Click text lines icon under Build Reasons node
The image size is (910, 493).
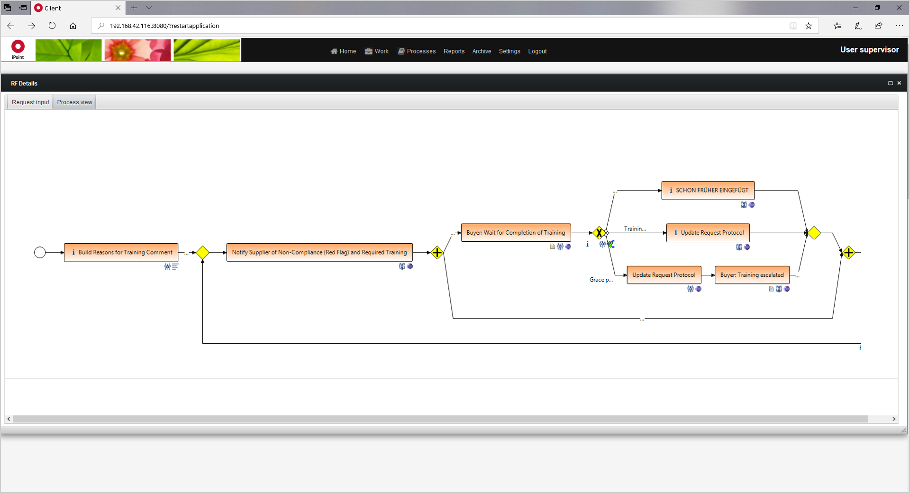click(x=175, y=267)
